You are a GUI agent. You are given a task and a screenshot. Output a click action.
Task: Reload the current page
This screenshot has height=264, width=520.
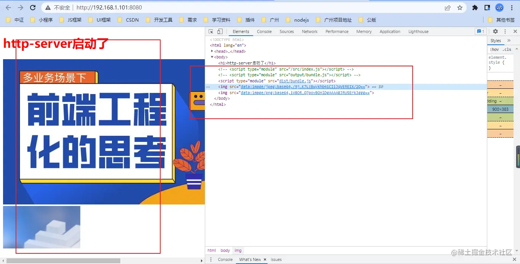coord(33,8)
